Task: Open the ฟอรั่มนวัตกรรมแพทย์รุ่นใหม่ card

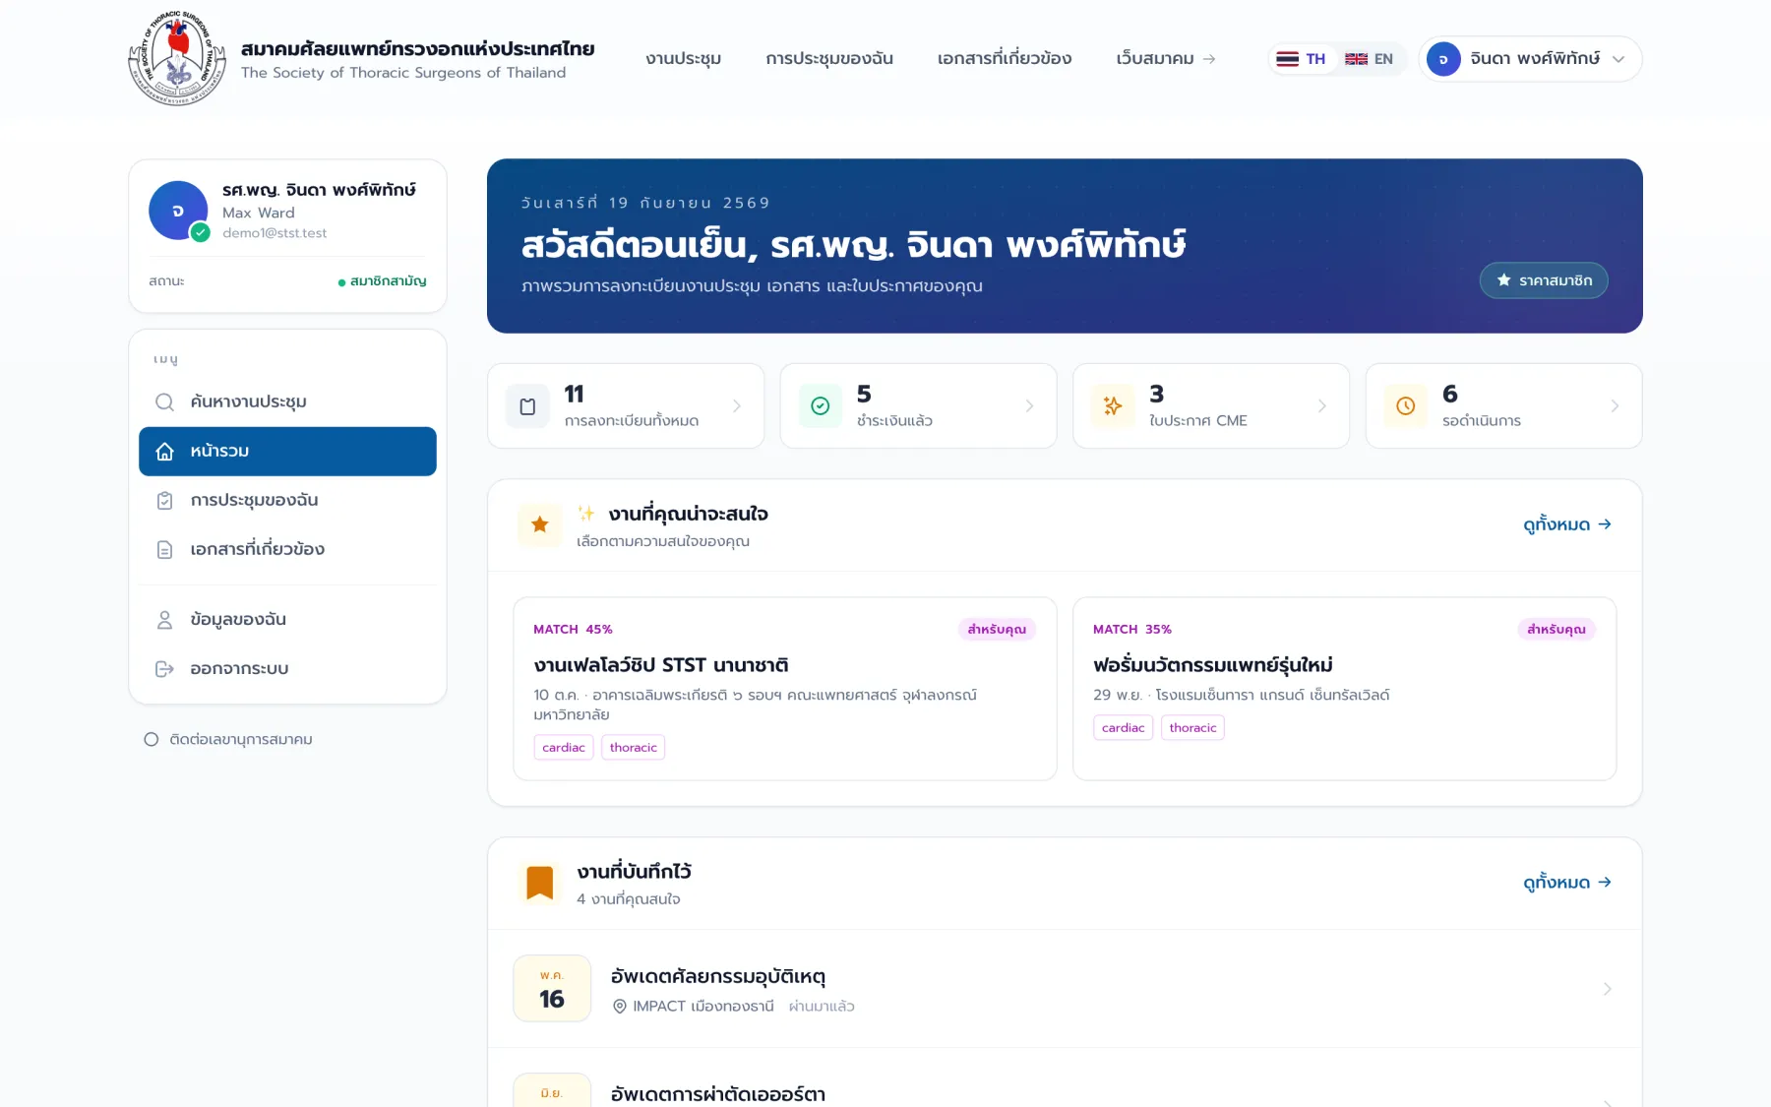Action: [1344, 689]
